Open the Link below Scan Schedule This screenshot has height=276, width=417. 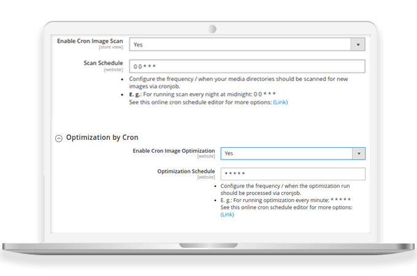pyautogui.click(x=280, y=102)
